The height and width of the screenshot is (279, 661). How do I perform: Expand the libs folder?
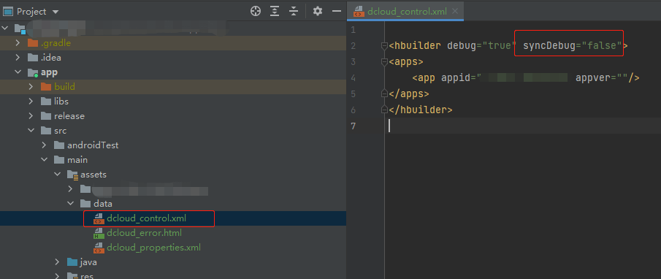[x=31, y=101]
